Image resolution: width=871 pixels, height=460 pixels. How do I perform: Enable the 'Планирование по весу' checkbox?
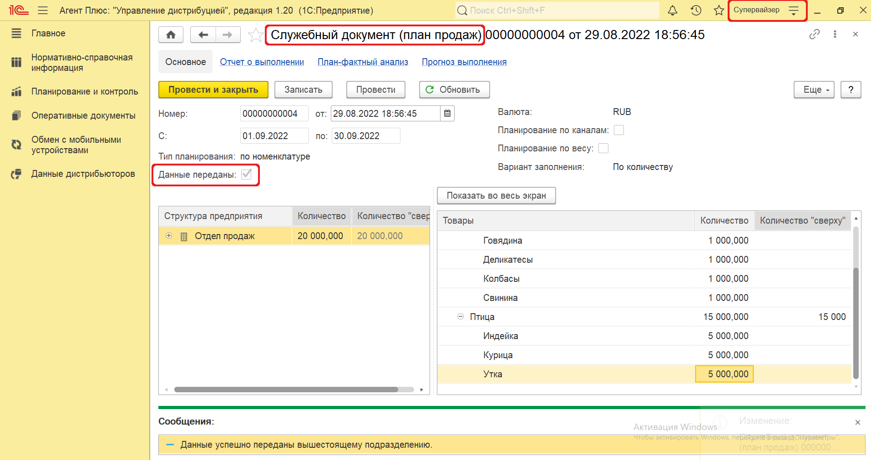[x=603, y=149]
